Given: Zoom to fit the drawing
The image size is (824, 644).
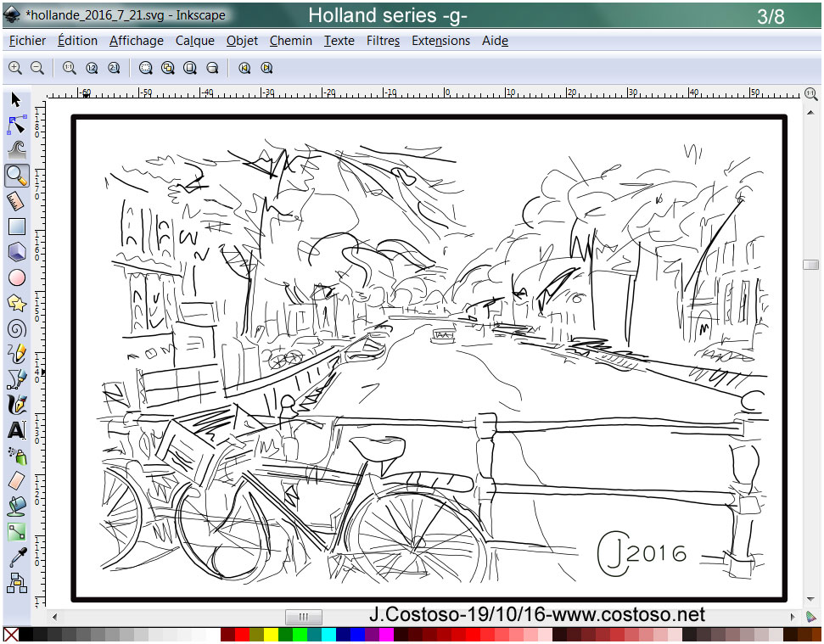Looking at the screenshot, I should (x=168, y=68).
